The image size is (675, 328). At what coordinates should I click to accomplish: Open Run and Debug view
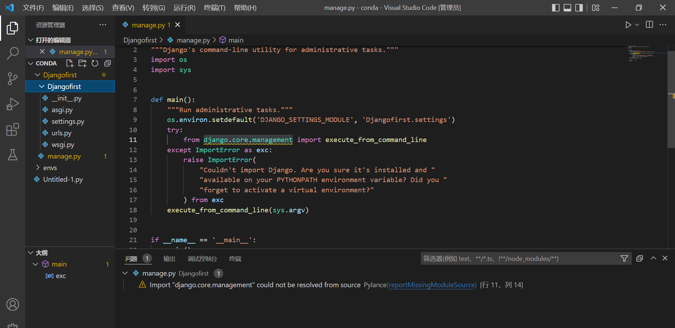[13, 104]
